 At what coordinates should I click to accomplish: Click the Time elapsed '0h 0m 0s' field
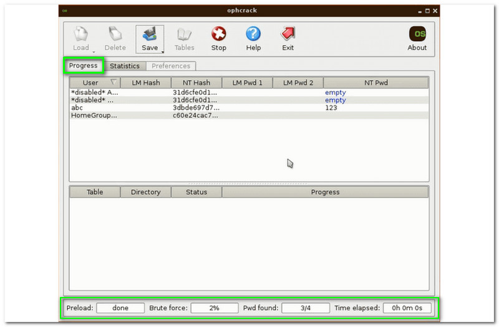[407, 308]
